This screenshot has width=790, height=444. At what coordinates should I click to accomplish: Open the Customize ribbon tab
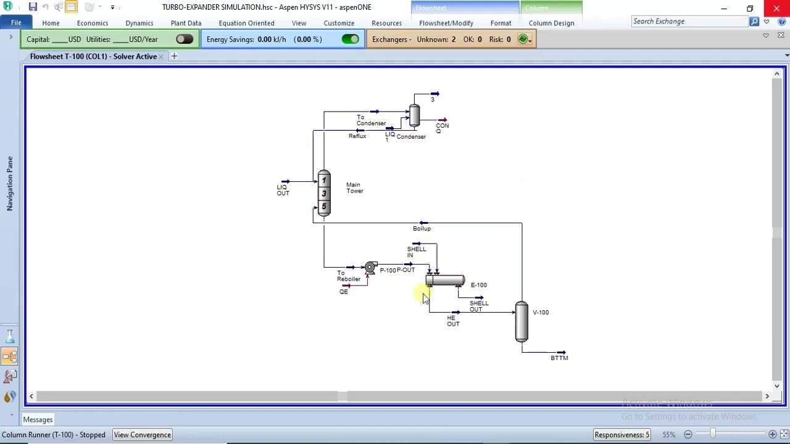(339, 23)
